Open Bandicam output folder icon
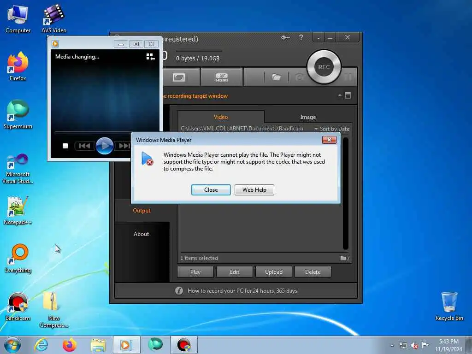The width and height of the screenshot is (472, 354). (x=276, y=77)
